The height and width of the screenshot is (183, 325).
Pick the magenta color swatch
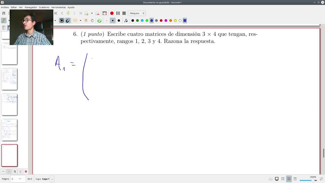(x=166, y=21)
